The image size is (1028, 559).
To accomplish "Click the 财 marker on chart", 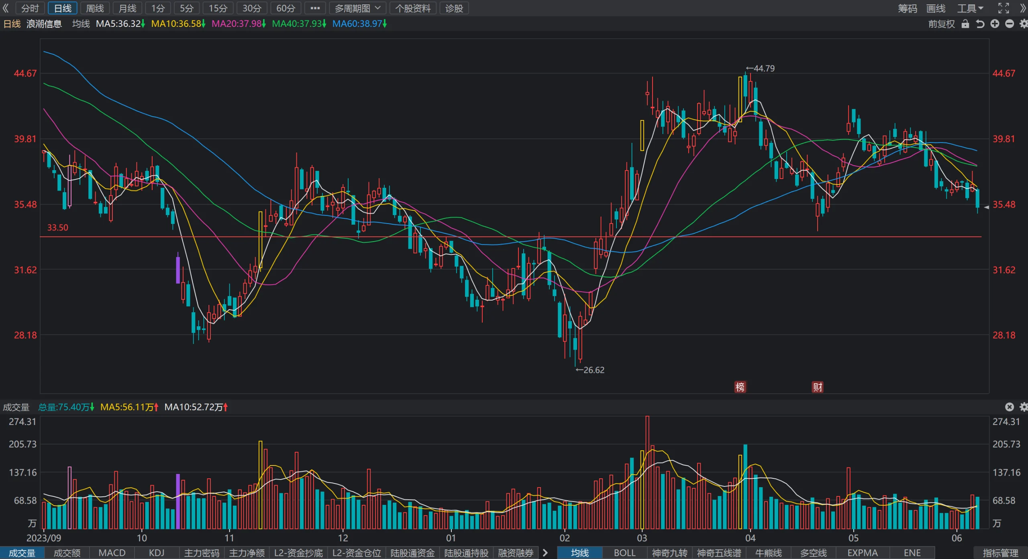I will pos(818,387).
